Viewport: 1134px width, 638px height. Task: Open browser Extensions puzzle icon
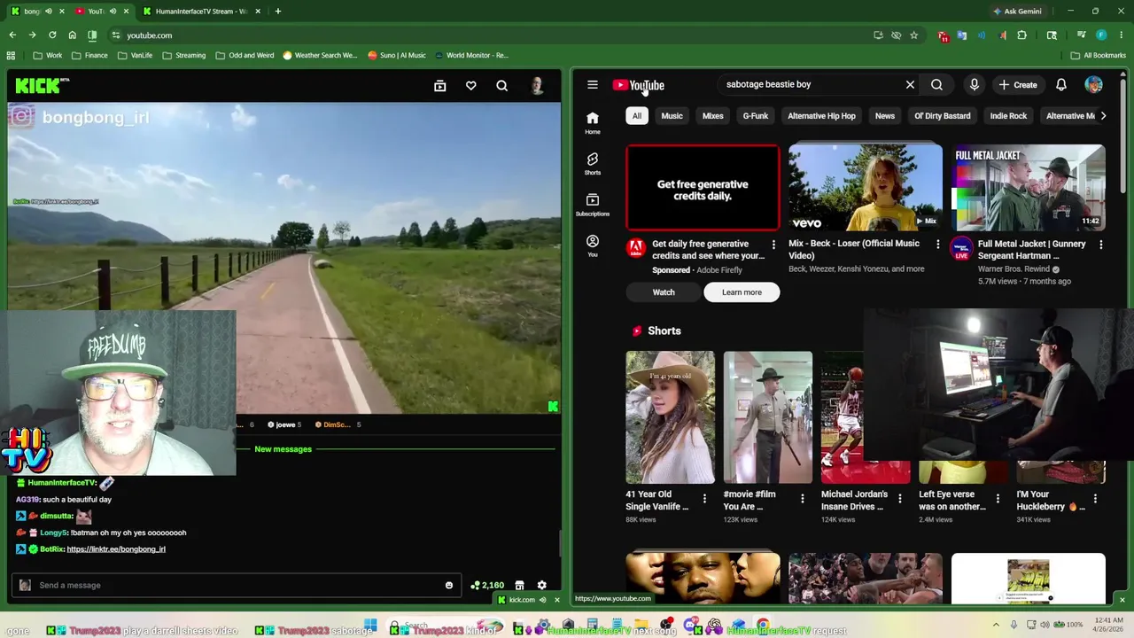coord(1022,35)
